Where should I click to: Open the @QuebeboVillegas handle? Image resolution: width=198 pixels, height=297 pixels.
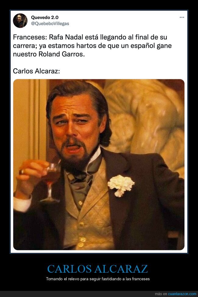click(x=50, y=24)
